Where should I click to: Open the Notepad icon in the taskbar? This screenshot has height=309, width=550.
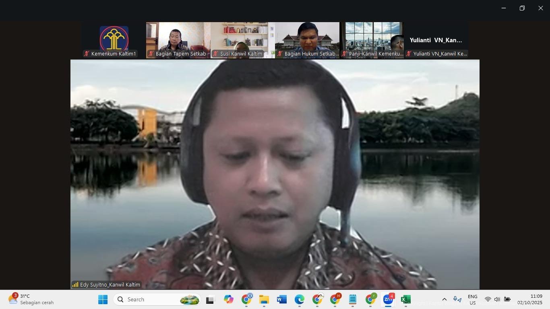(x=353, y=300)
